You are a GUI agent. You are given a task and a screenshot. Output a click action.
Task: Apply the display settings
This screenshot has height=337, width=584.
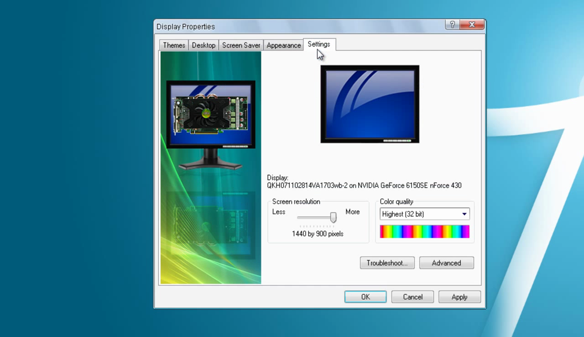pyautogui.click(x=459, y=297)
